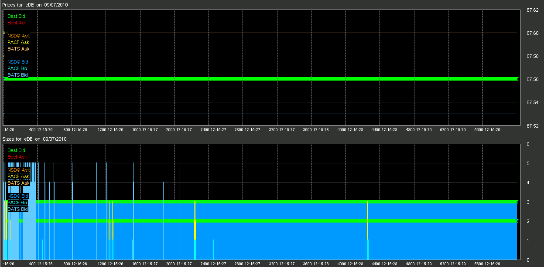Click the 67.60 price axis value

click(x=533, y=33)
